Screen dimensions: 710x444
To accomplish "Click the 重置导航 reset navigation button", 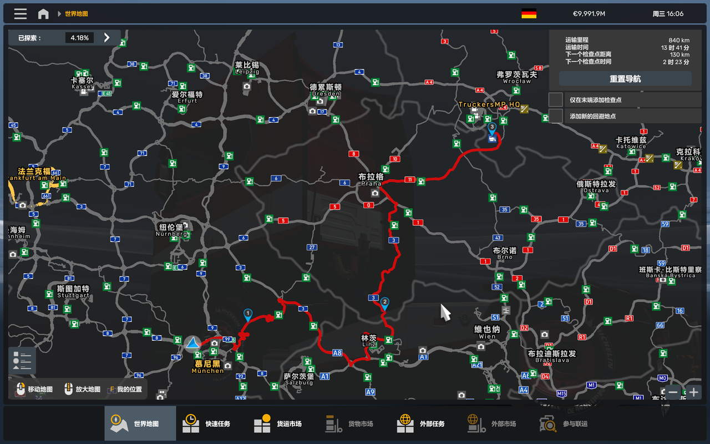I will 625,79.
